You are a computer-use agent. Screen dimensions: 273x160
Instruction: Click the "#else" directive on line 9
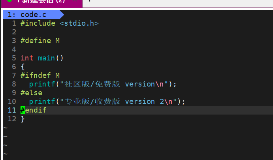(x=31, y=93)
